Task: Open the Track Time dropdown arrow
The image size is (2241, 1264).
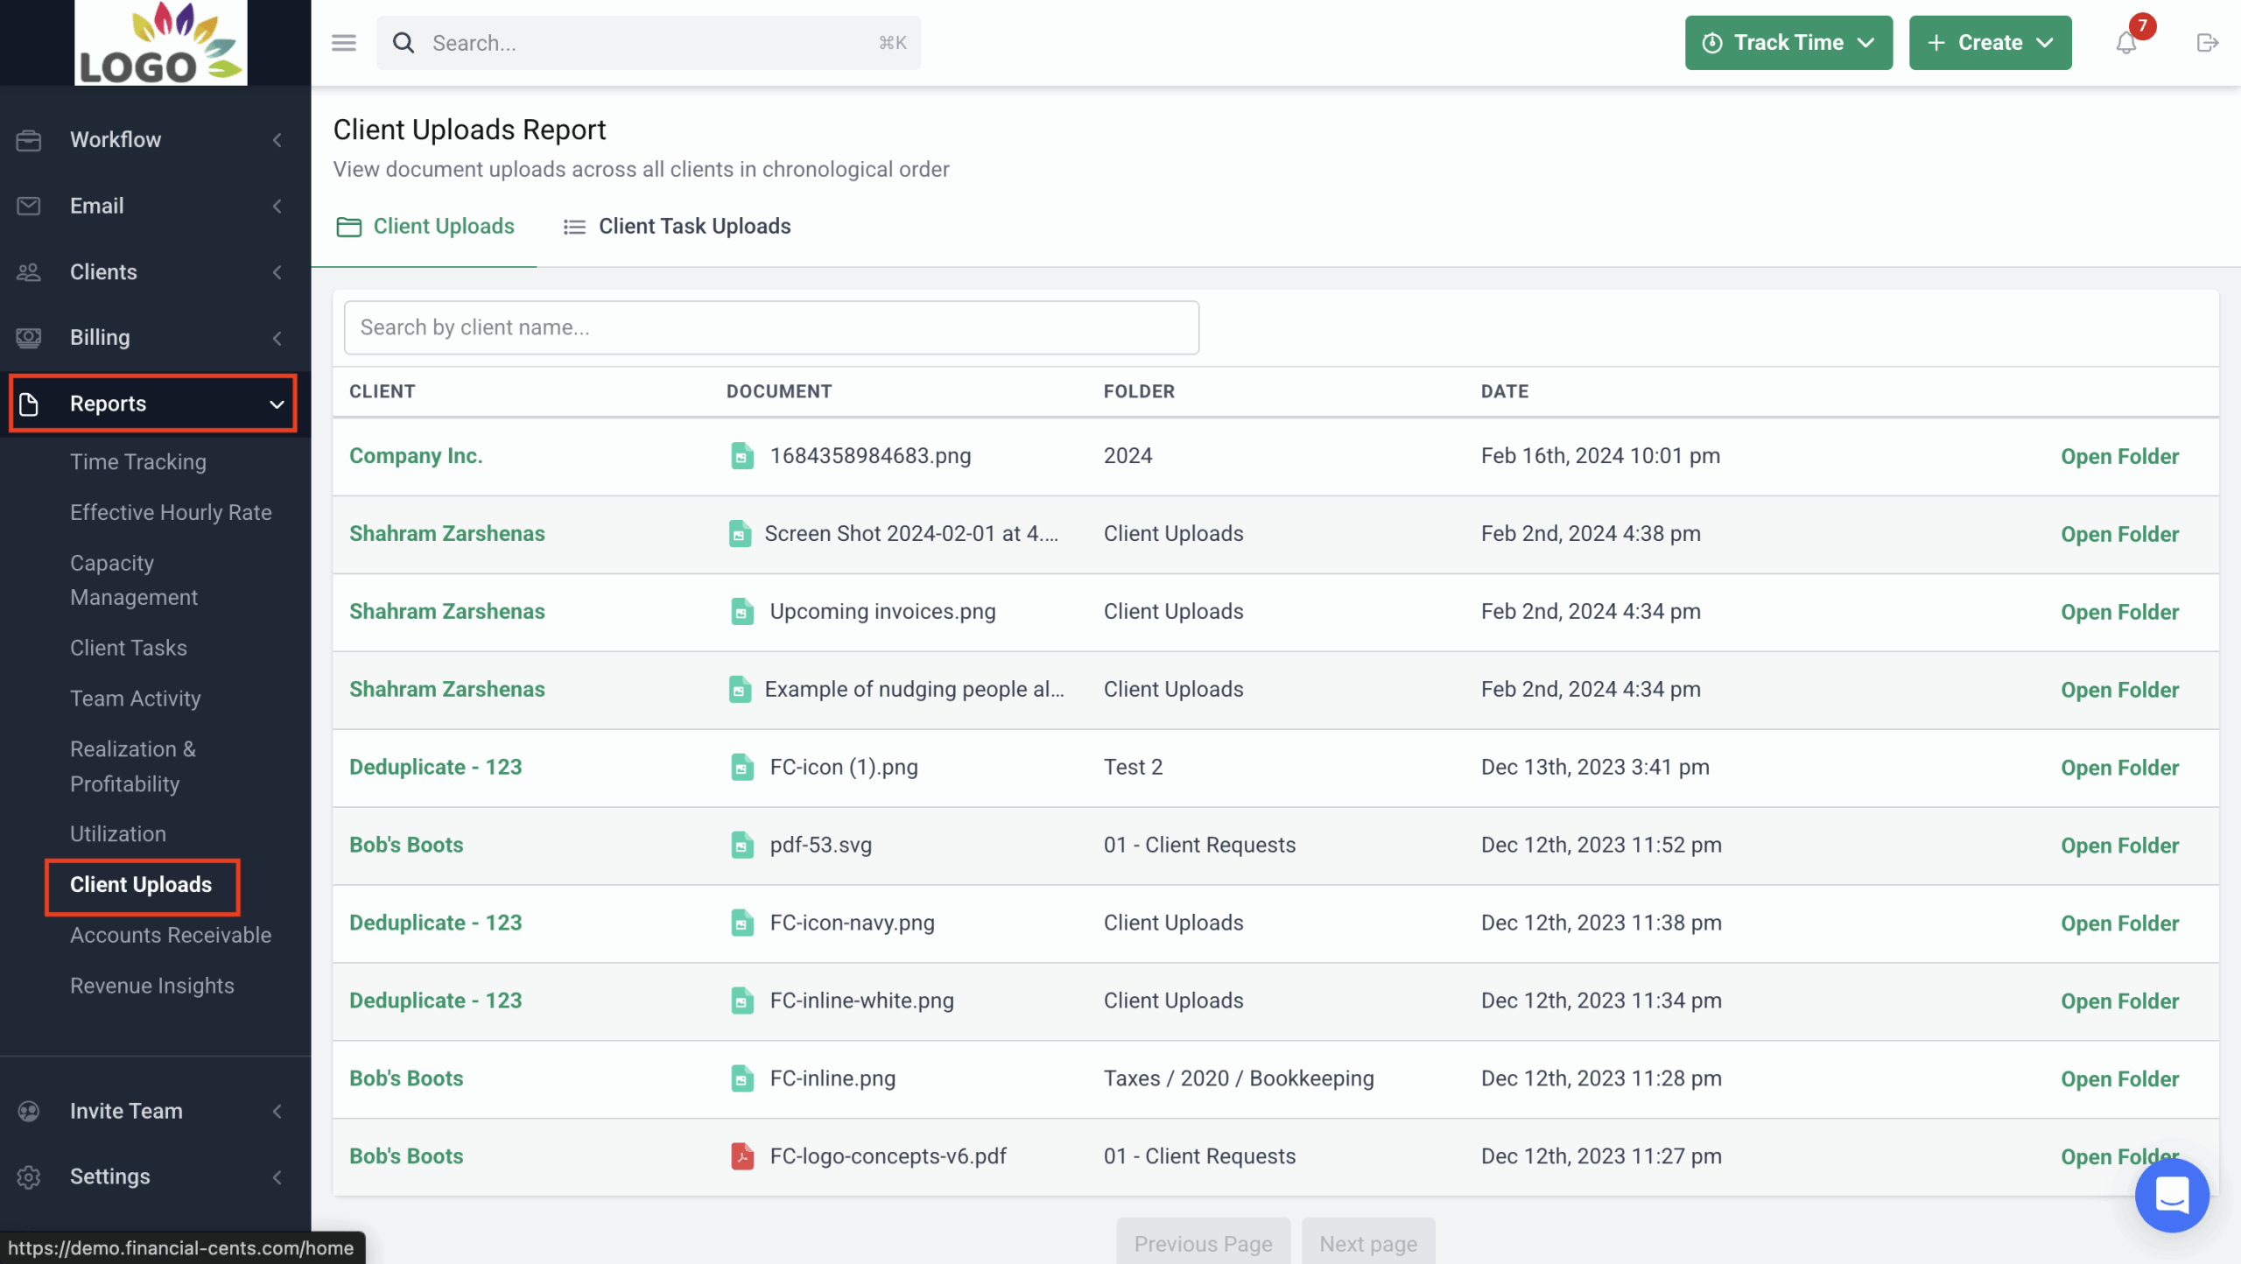Action: [x=1866, y=43]
